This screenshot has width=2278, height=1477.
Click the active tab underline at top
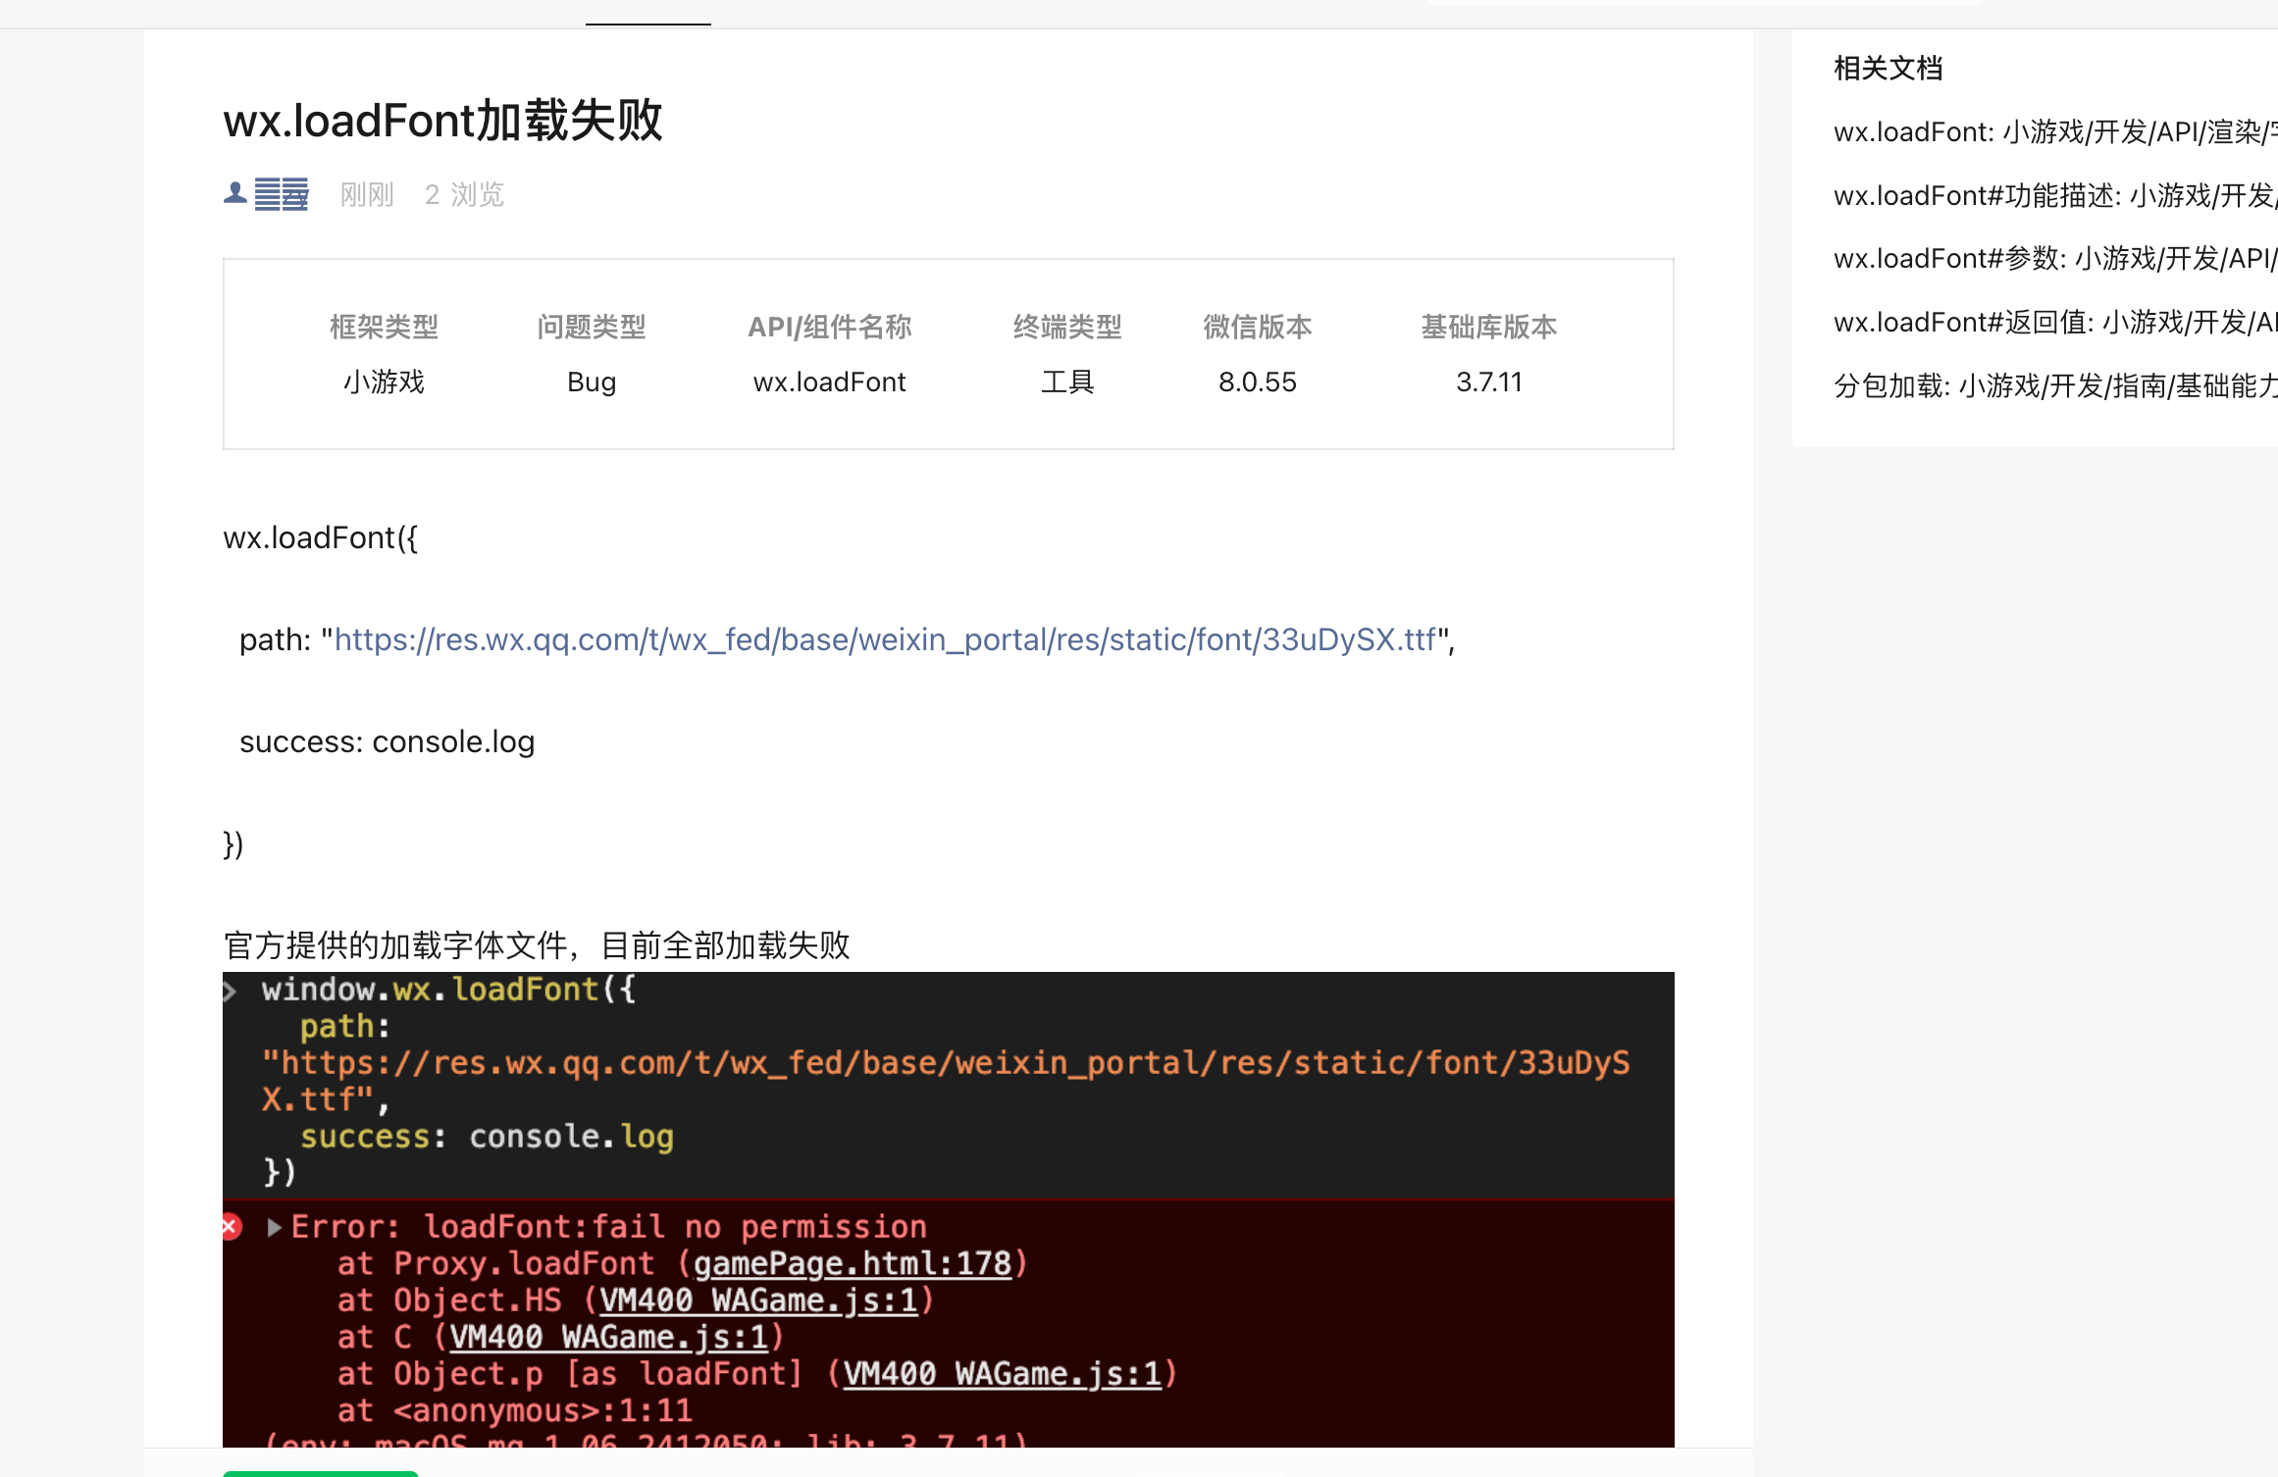(647, 22)
